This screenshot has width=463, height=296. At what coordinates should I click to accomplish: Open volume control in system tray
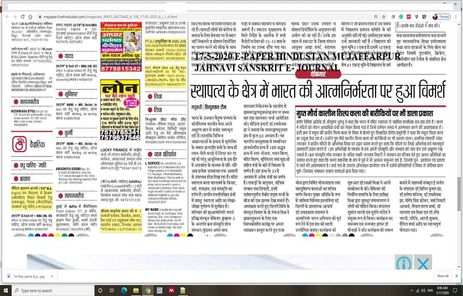(x=423, y=291)
